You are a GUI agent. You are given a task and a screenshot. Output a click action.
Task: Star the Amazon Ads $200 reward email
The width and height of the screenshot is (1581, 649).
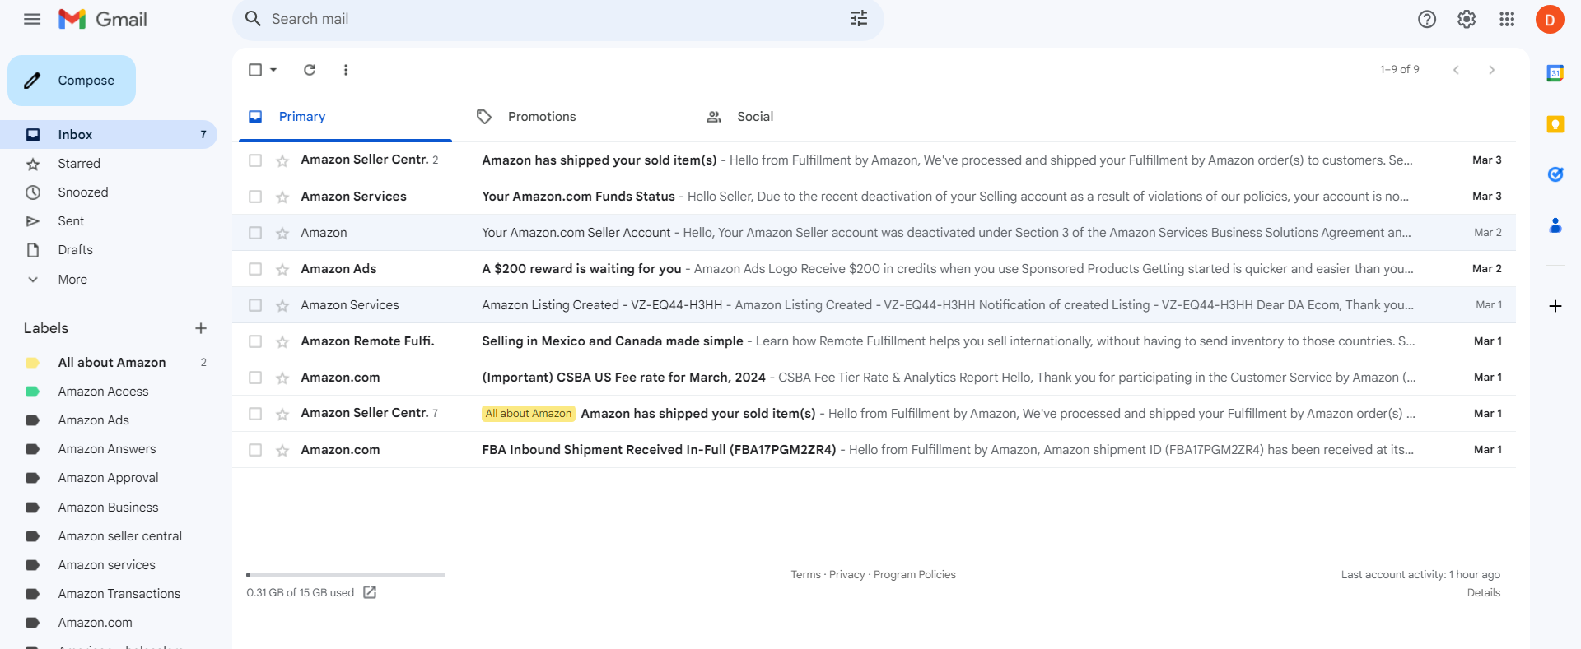[282, 269]
